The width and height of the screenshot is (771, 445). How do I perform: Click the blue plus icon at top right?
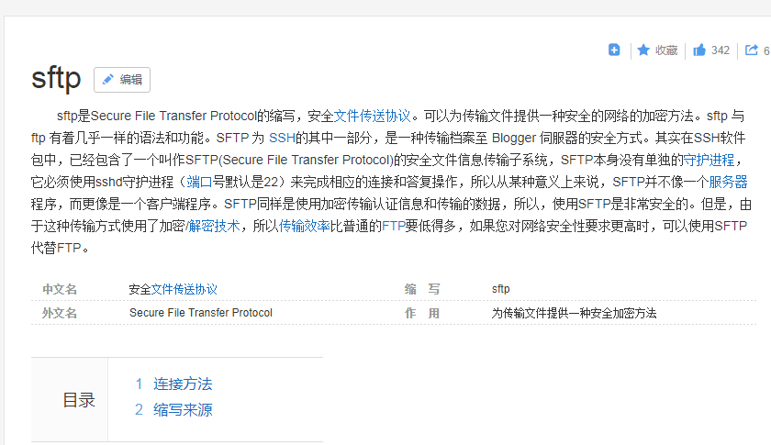pos(614,50)
